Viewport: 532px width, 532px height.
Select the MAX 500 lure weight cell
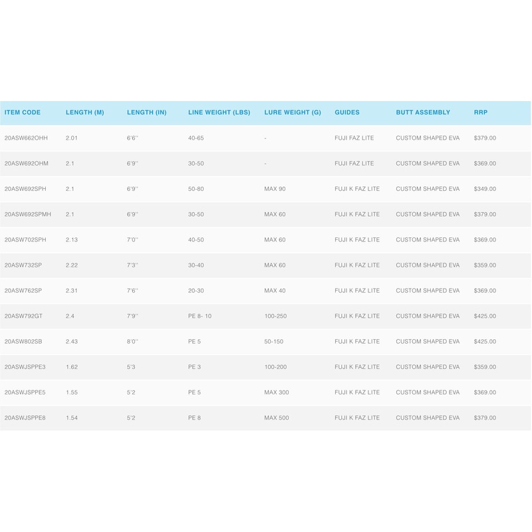tap(277, 418)
